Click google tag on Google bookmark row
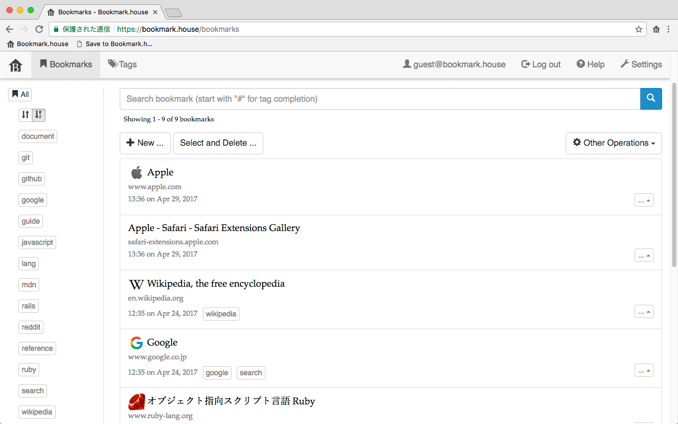The height and width of the screenshot is (424, 678). tap(217, 373)
